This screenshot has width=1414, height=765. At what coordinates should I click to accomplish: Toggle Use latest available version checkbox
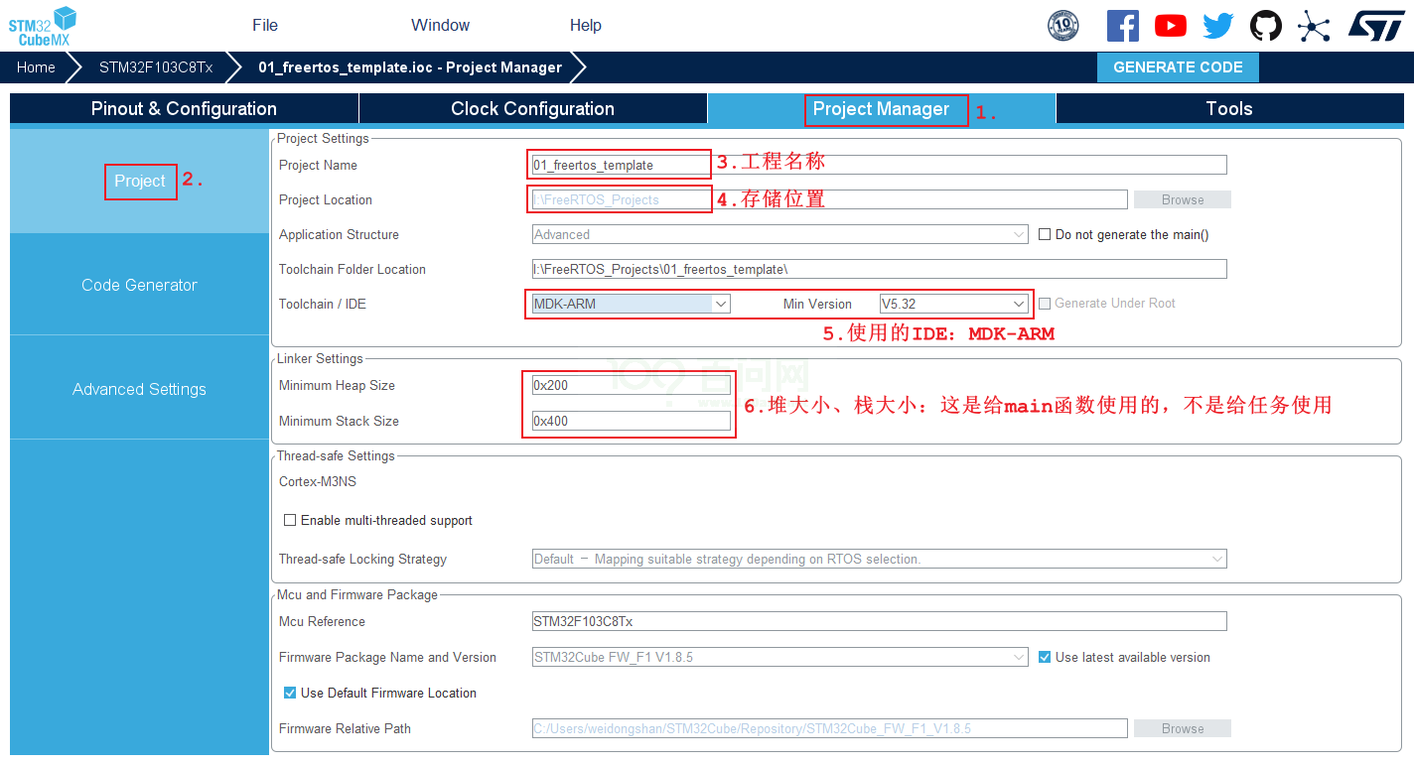point(1045,657)
